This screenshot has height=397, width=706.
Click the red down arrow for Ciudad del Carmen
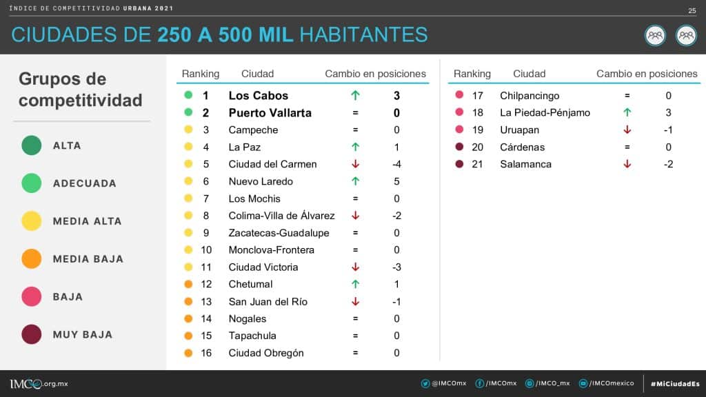(355, 164)
